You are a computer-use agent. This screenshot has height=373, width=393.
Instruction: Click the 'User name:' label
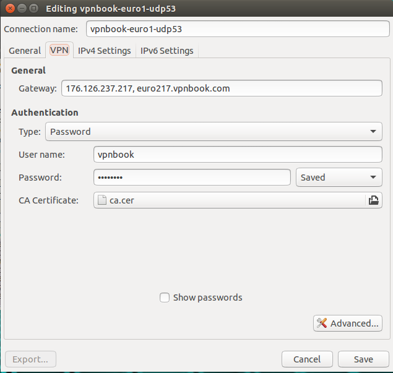(41, 155)
